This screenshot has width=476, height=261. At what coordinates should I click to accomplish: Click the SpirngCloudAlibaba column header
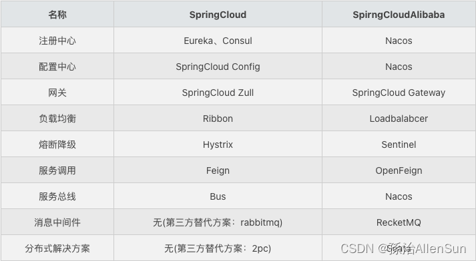point(399,15)
